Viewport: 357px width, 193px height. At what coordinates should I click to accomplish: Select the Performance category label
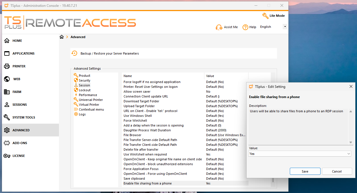tap(88, 95)
